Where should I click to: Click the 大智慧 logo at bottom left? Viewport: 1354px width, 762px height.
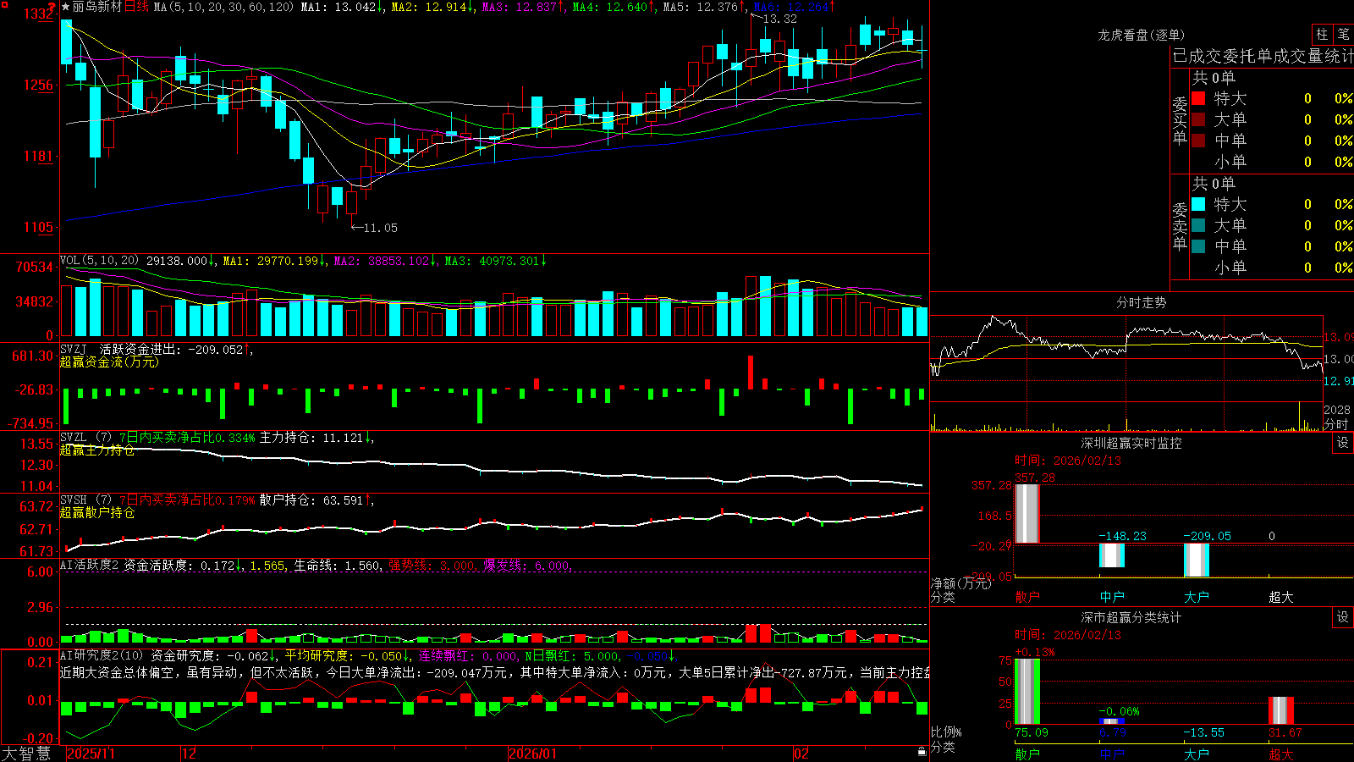pos(26,754)
